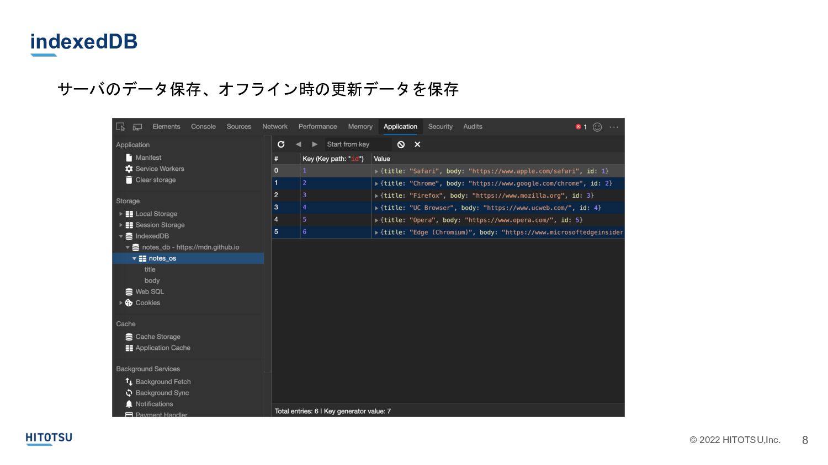Open the feedback smiley icon

(x=597, y=127)
